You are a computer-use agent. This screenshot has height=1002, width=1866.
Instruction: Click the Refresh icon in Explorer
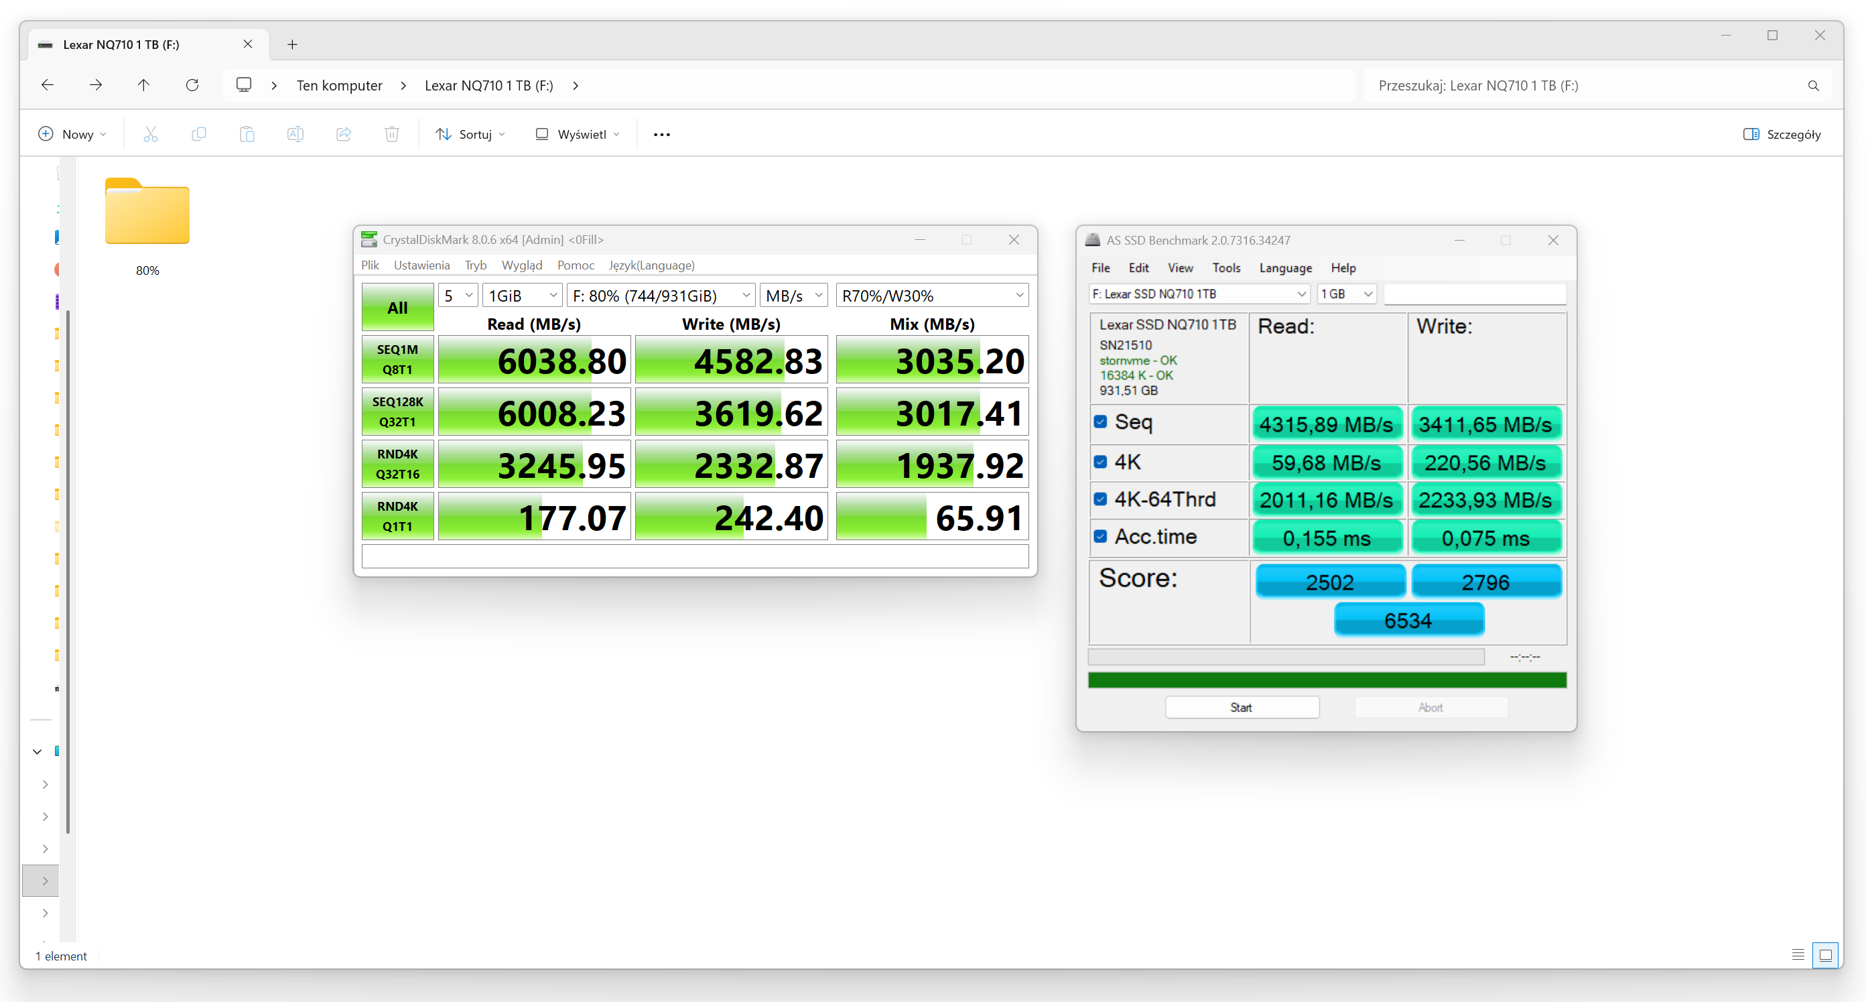click(x=192, y=86)
